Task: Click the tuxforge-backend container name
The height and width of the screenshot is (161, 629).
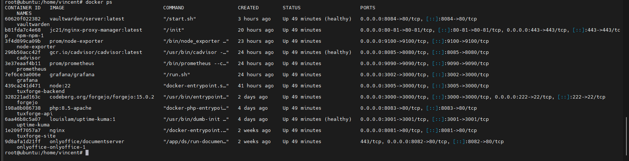Action: [x=41, y=91]
